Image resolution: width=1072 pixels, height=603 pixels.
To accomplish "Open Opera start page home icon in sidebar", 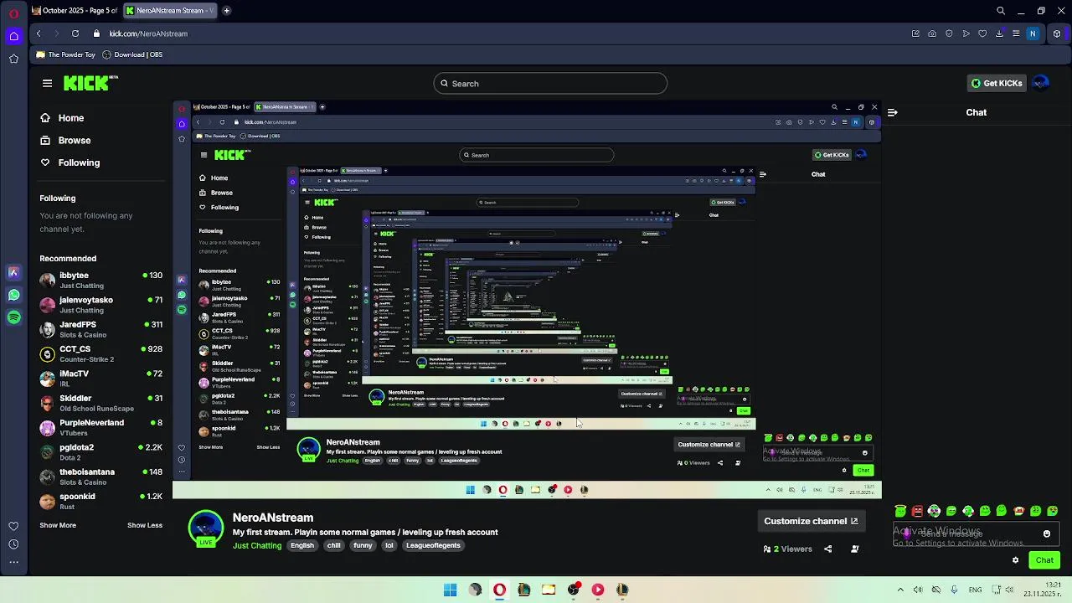I will [x=13, y=35].
